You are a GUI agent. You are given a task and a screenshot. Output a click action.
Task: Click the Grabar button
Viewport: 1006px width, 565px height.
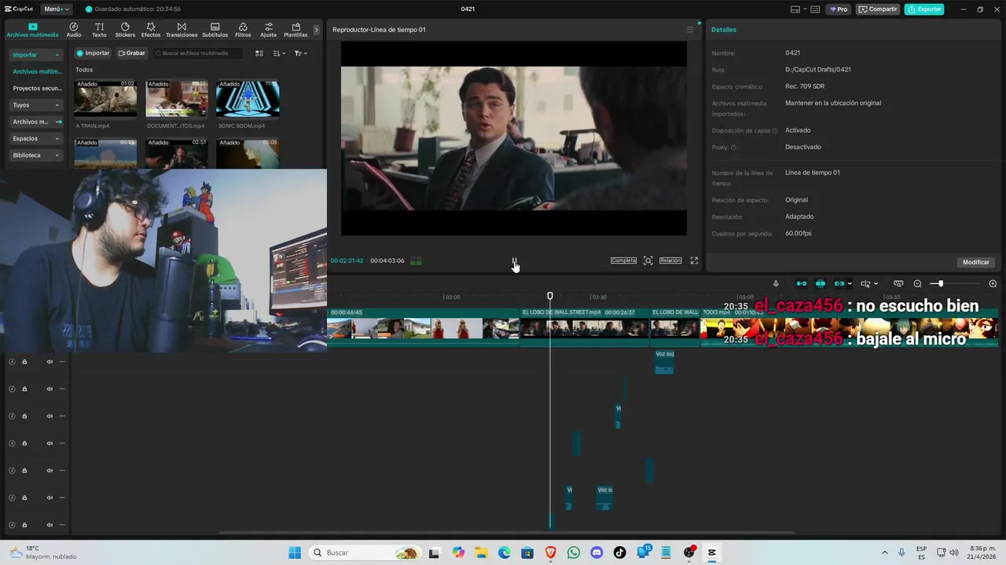(132, 53)
